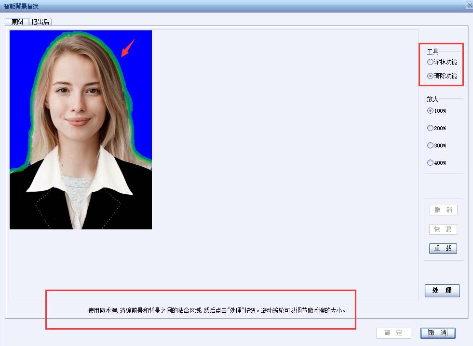Click the 处理 process button
Image resolution: width=473 pixels, height=346 pixels.
[x=442, y=291]
